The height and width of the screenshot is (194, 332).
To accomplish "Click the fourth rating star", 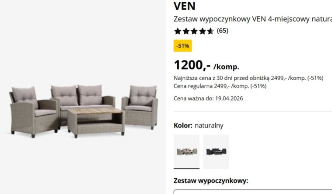I will [203, 32].
